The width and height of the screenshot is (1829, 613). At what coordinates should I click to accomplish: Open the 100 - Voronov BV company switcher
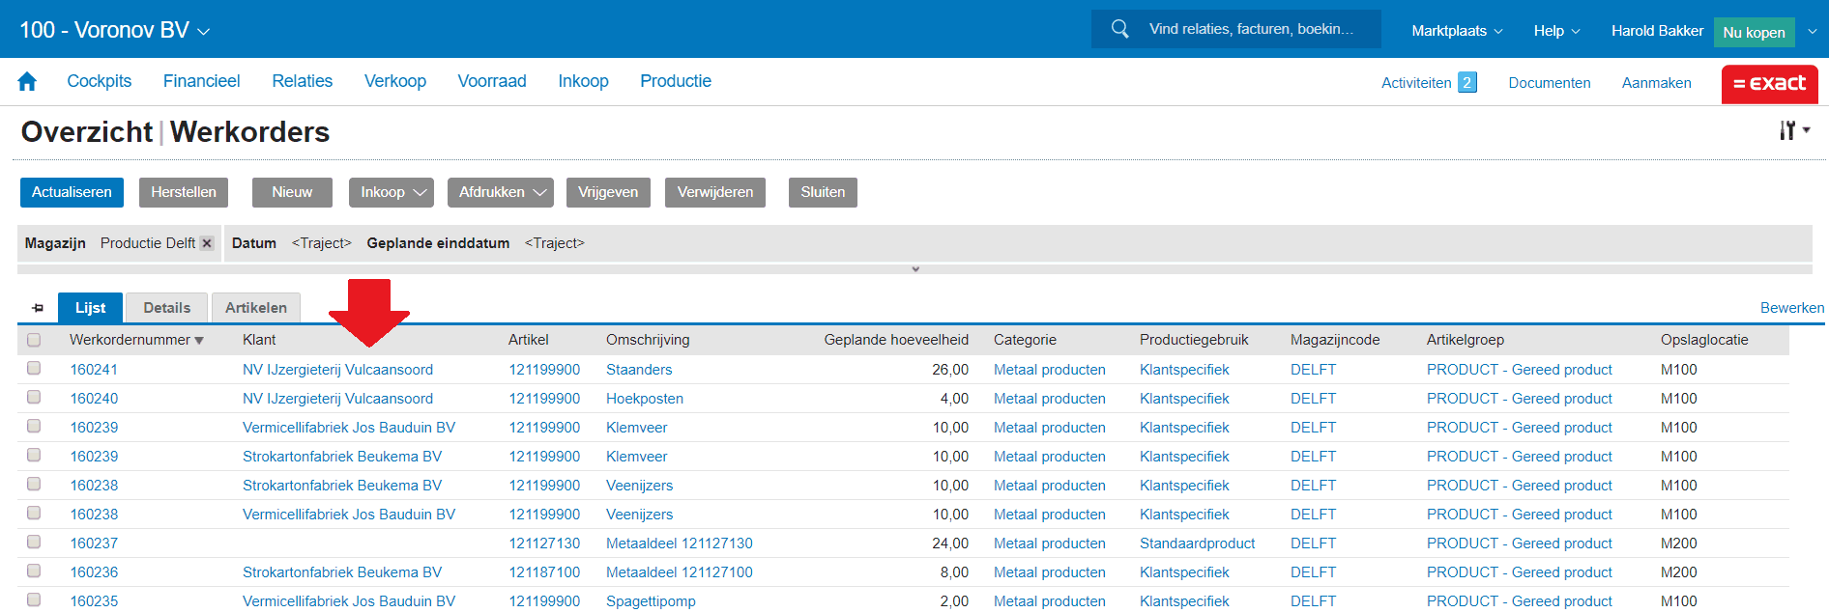(115, 30)
